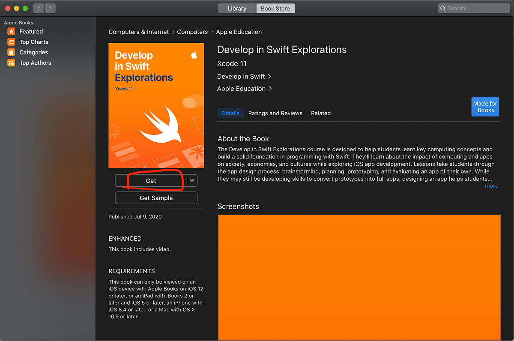Viewport: 514px width, 341px height.
Task: Expand the Apple Education publisher link
Action: tap(245, 89)
